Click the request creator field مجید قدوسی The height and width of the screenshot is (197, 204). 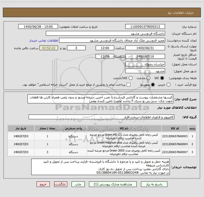tap(112, 40)
